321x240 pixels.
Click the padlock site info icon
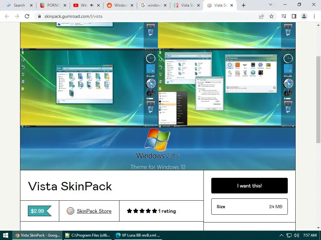pyautogui.click(x=39, y=16)
